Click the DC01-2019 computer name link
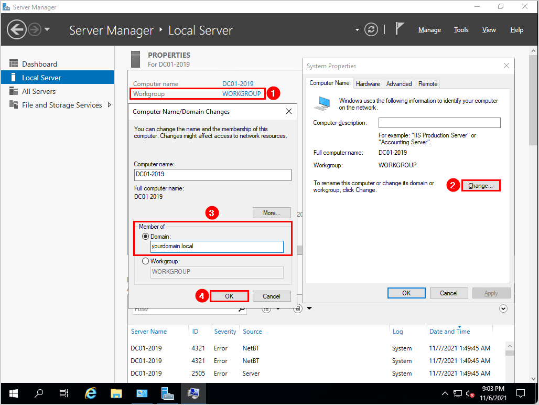 point(238,83)
